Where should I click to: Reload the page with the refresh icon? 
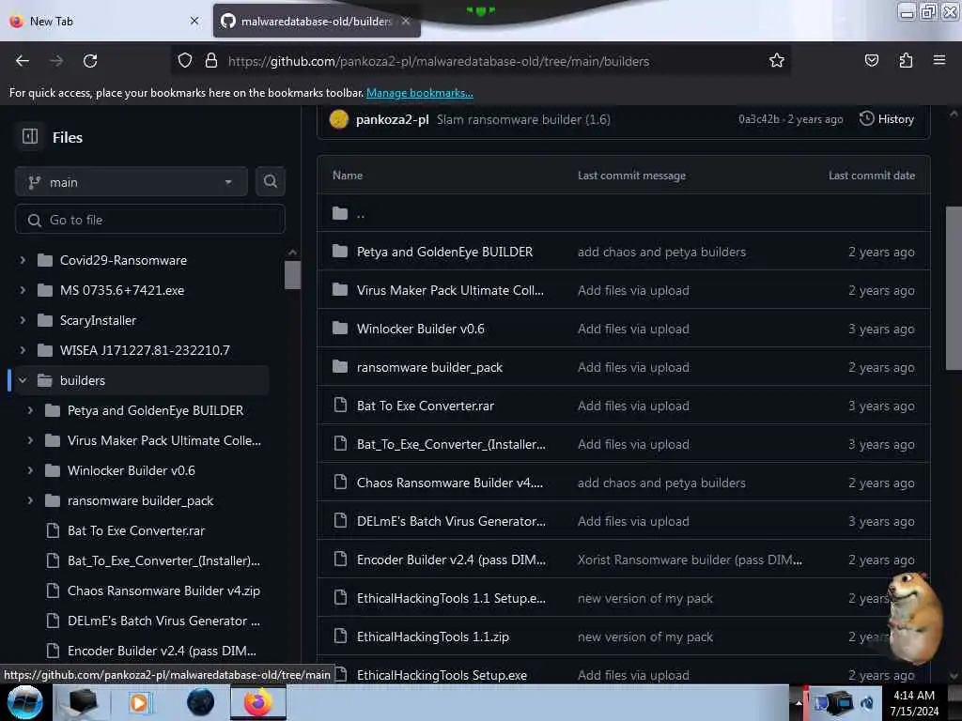click(90, 61)
